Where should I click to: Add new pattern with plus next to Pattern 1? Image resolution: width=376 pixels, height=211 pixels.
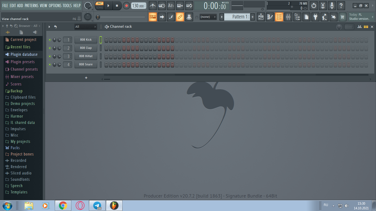coord(253,17)
